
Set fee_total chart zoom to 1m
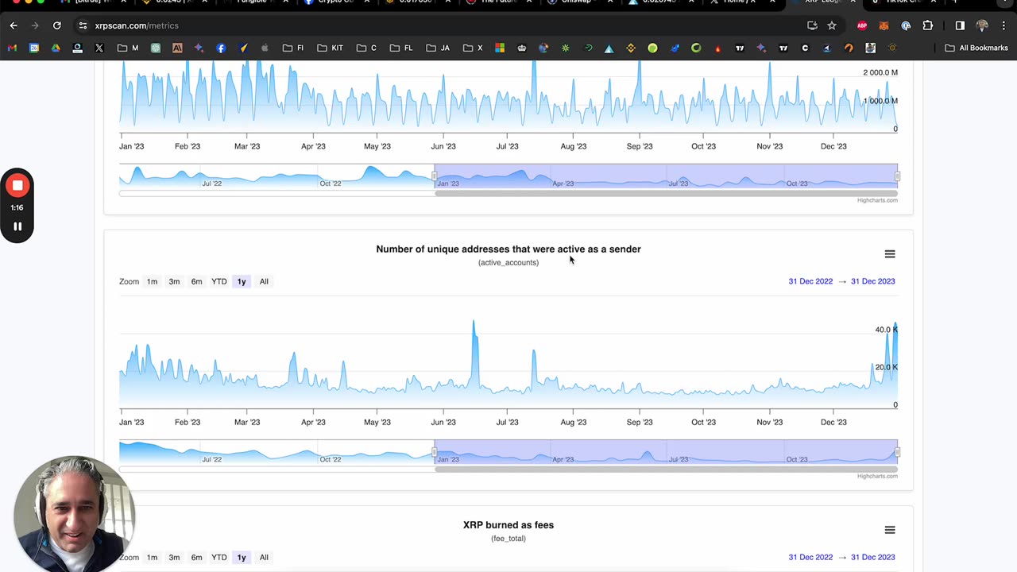pyautogui.click(x=152, y=557)
